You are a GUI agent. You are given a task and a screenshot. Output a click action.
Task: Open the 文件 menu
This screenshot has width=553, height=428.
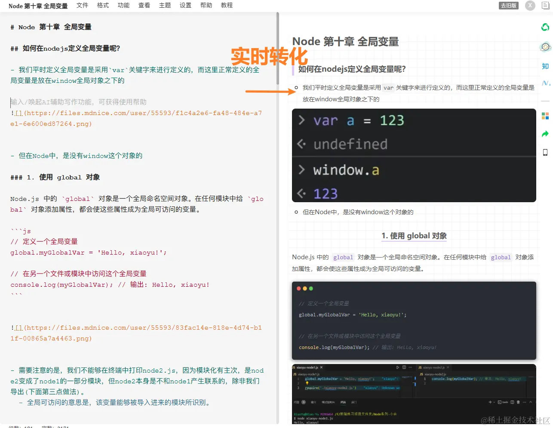82,5
